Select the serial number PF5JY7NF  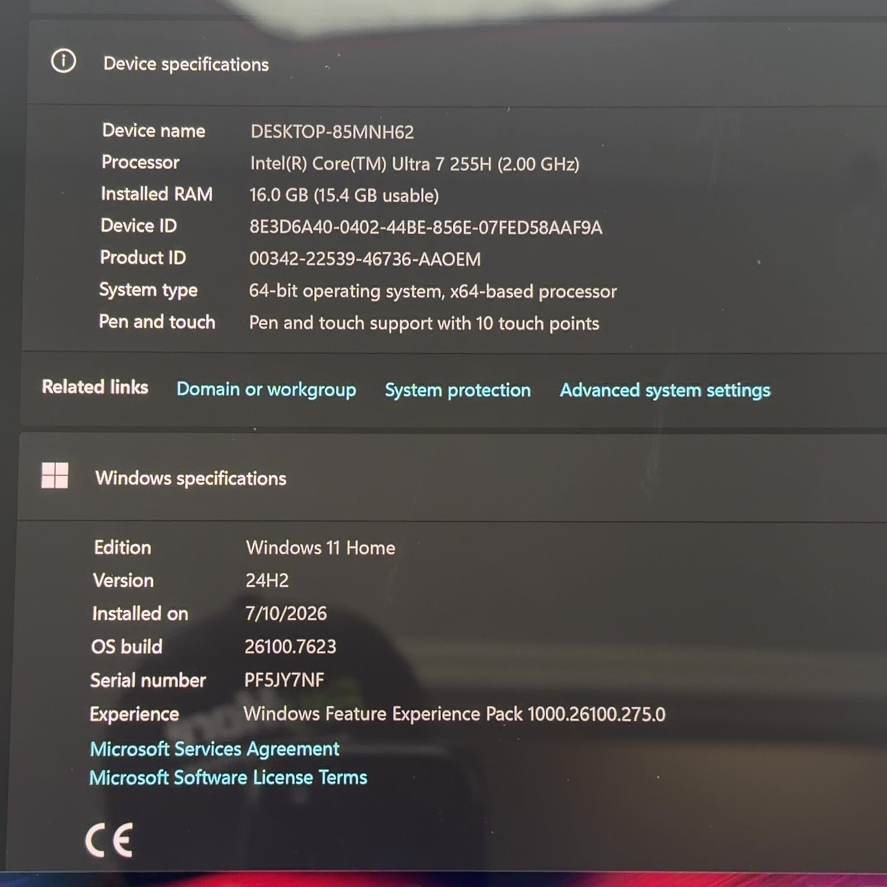coord(284,680)
